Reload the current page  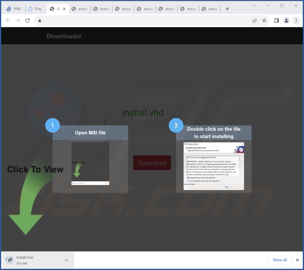[x=28, y=20]
